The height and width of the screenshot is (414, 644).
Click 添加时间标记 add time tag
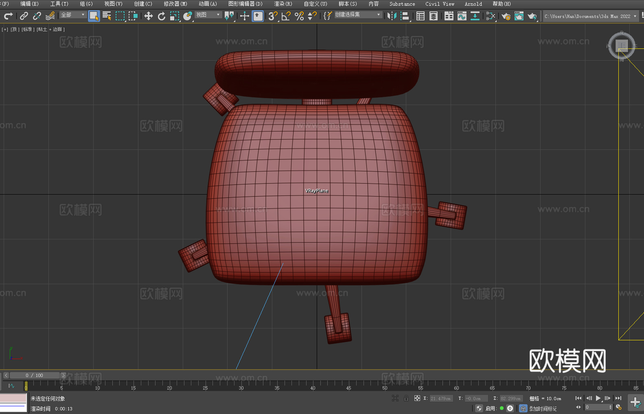[x=543, y=409]
